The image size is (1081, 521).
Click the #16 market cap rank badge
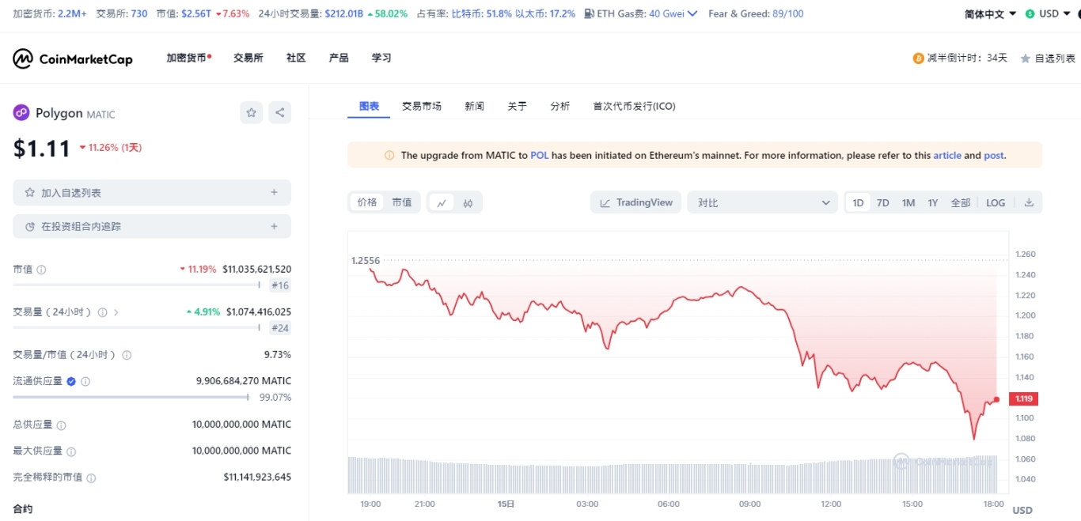[280, 285]
